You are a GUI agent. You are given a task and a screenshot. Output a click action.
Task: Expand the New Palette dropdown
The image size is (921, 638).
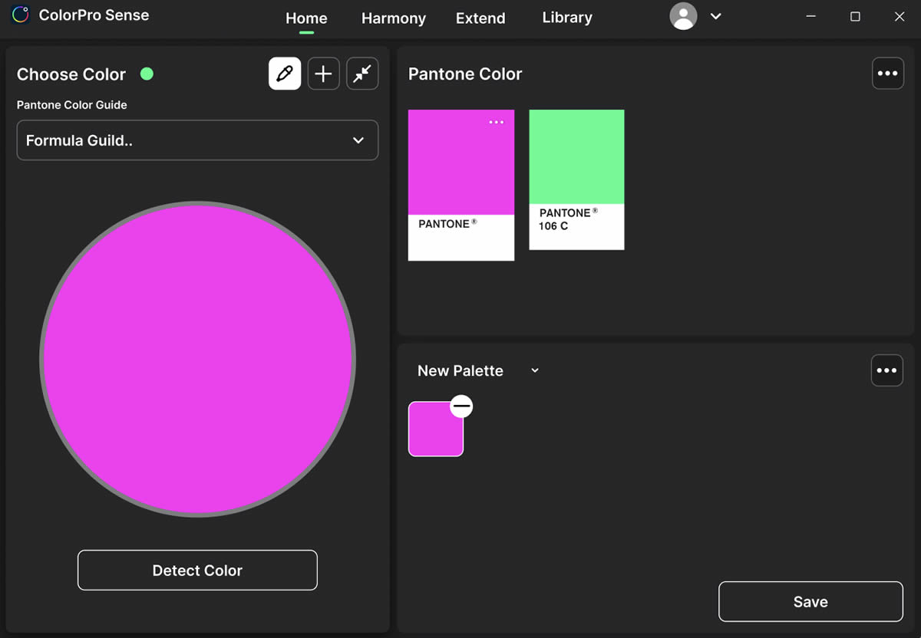coord(535,370)
